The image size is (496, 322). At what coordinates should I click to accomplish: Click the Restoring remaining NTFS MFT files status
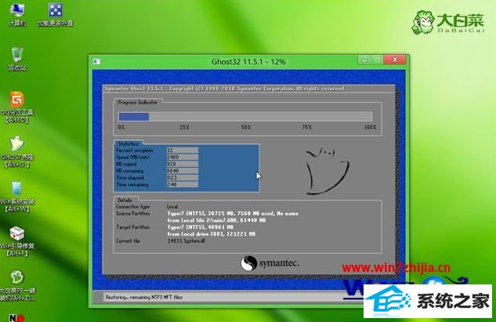click(x=144, y=298)
